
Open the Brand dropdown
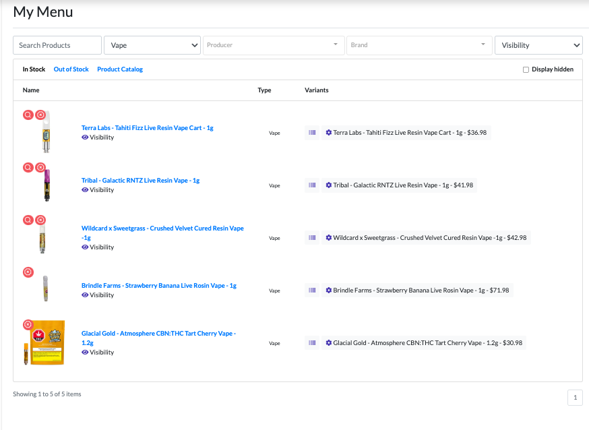coord(419,45)
